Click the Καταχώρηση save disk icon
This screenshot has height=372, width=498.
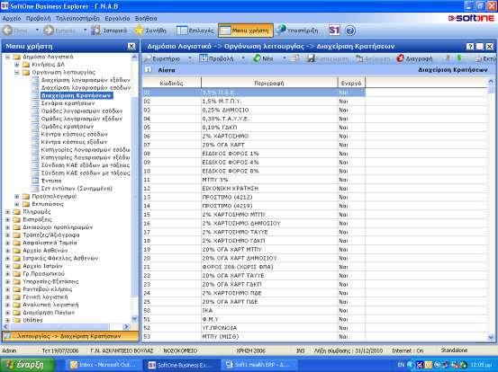[x=311, y=58]
